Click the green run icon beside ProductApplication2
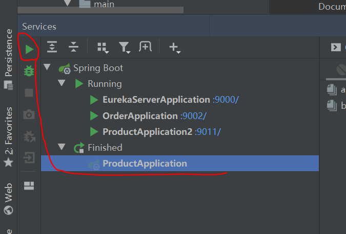This screenshot has width=346, height=234. [94, 132]
